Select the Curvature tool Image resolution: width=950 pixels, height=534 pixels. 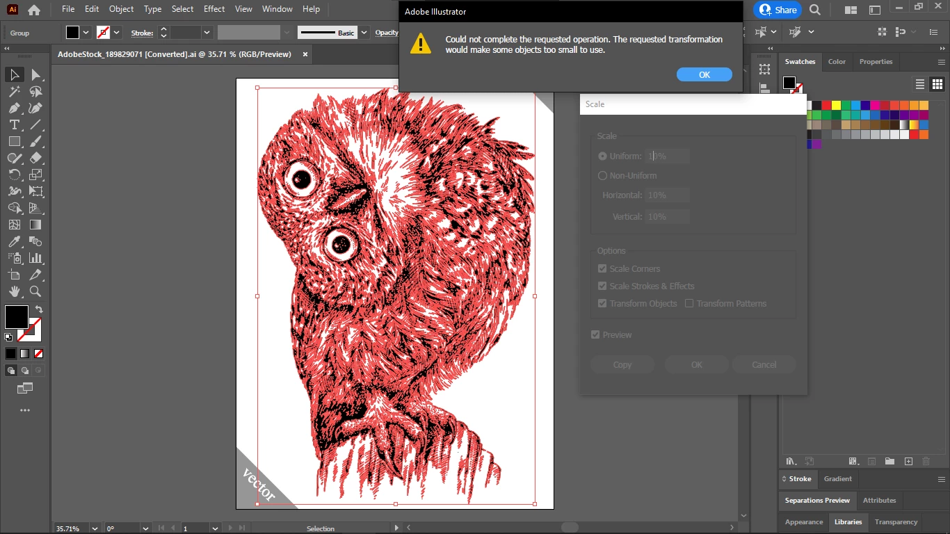click(35, 108)
